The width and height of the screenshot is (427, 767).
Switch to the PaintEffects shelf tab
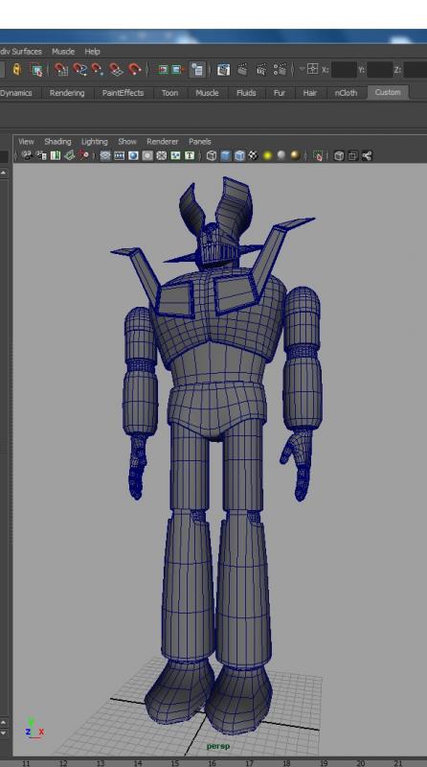tap(123, 92)
